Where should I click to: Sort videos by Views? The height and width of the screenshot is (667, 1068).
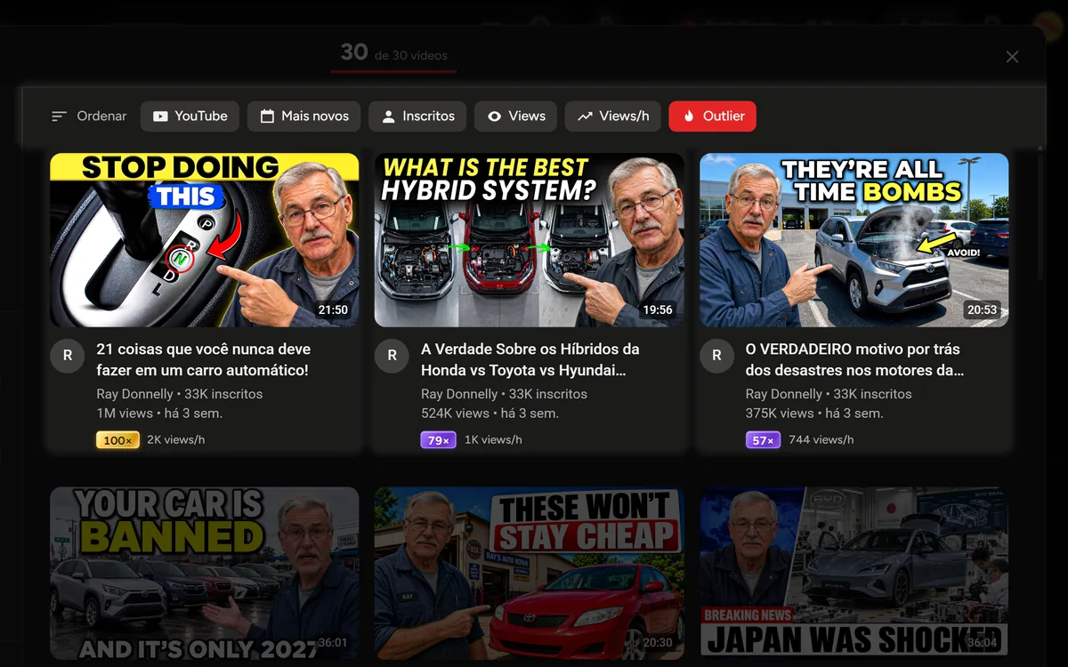coord(516,117)
